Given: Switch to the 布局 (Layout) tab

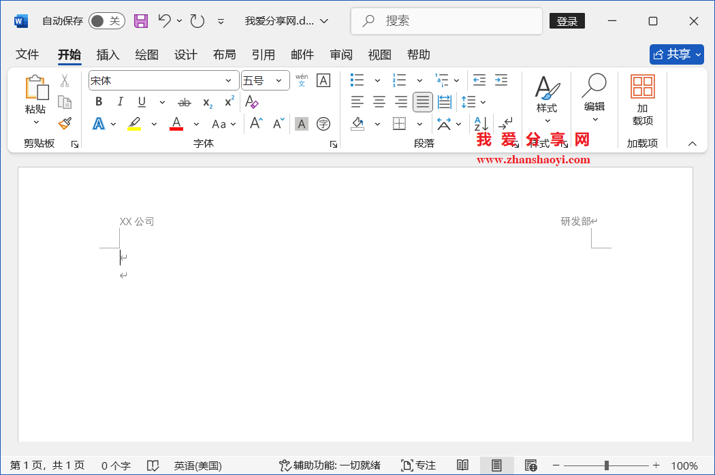Looking at the screenshot, I should [x=224, y=54].
